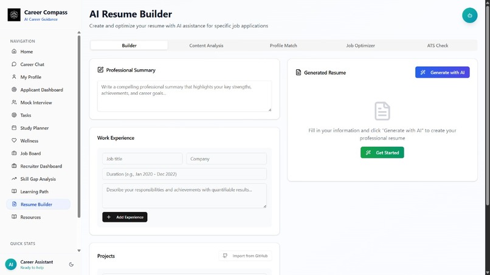Click the plus icon on Add Experience
The height and width of the screenshot is (275, 490).
[109, 217]
